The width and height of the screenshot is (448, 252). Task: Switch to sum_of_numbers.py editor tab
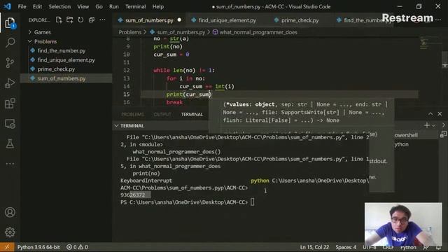[149, 20]
